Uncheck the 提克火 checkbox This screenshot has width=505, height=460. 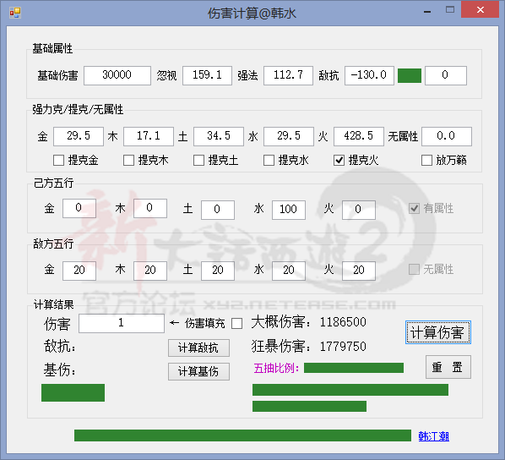[339, 160]
